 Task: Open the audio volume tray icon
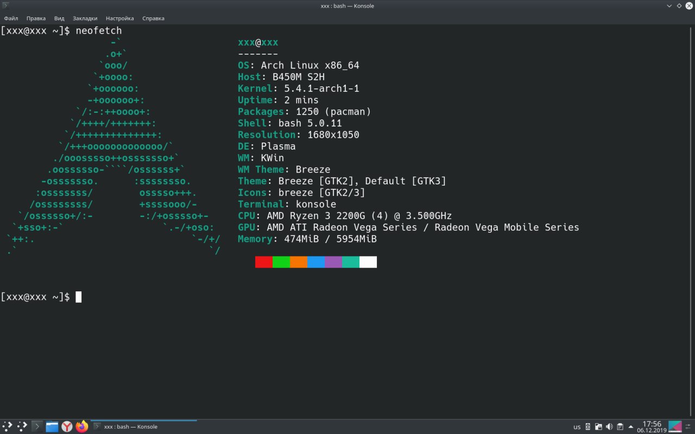609,427
